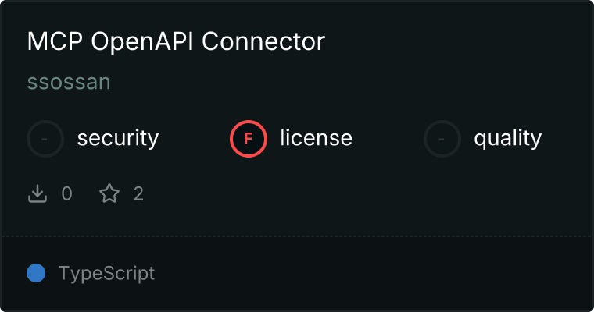Viewport: 594px width, 312px height.
Task: Click the dashed divider above TypeScript
Action: pos(297,236)
